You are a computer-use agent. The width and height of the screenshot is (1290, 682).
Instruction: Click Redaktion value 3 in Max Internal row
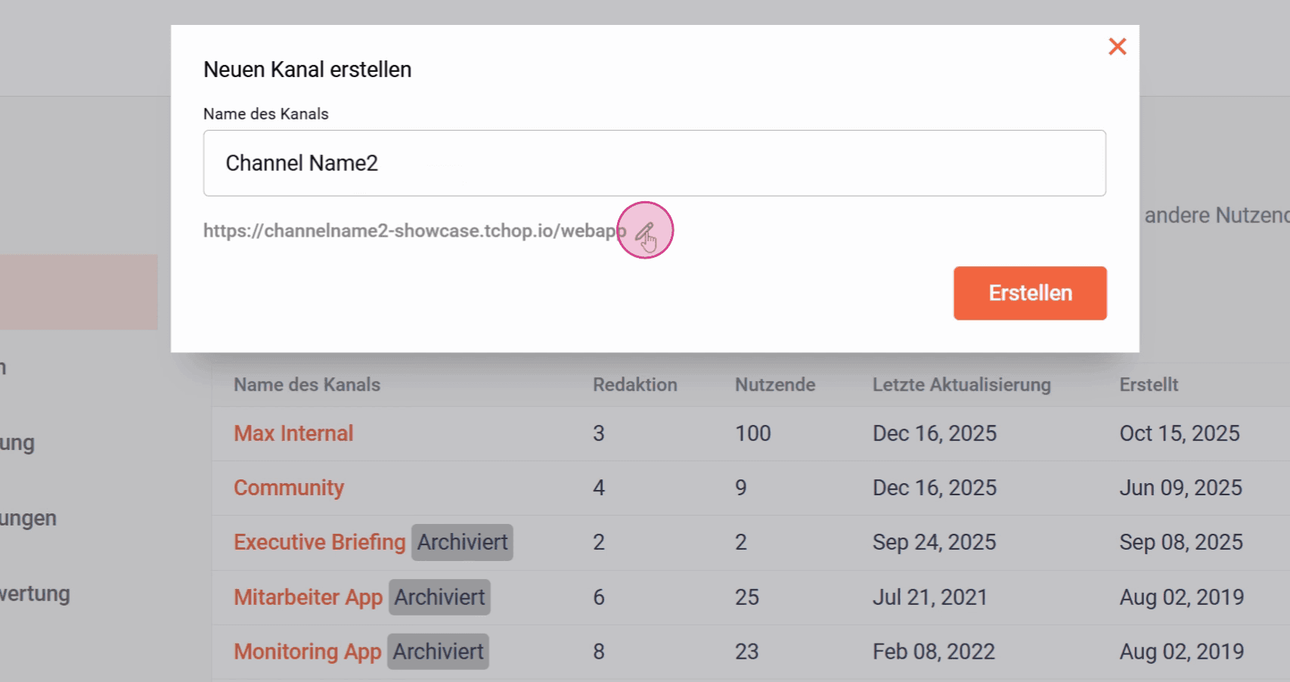599,433
